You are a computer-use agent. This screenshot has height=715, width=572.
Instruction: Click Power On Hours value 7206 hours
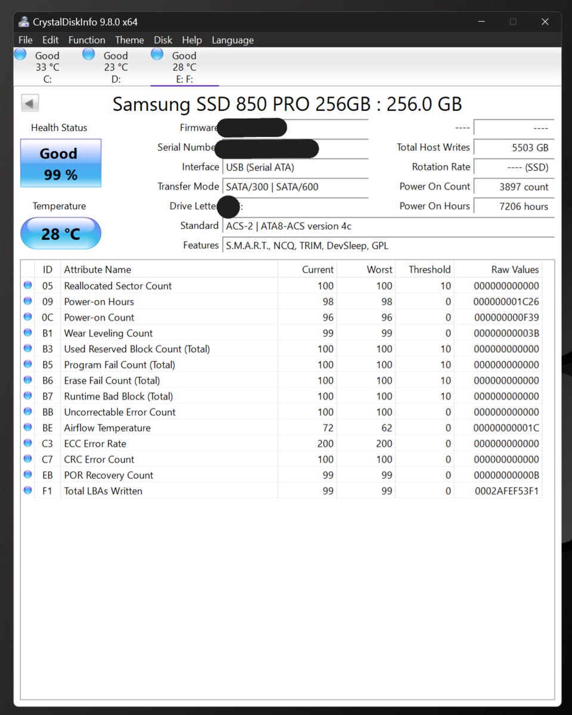[514, 206]
